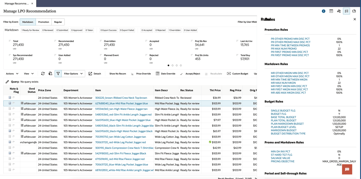This screenshot has width=361, height=179.
Task: Click note icon in row 300220_brown-Ribbed Crew Neck Top
Action: coord(10,97)
